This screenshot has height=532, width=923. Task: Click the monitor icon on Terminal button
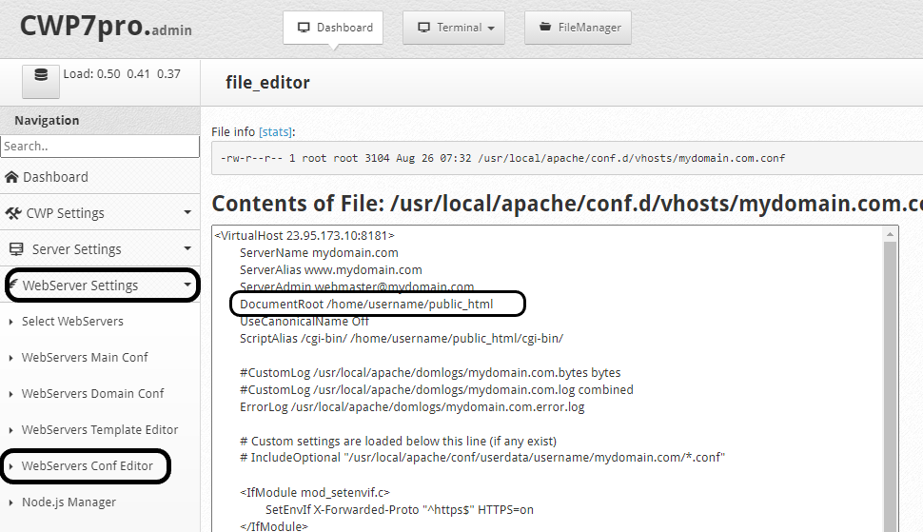tap(423, 27)
